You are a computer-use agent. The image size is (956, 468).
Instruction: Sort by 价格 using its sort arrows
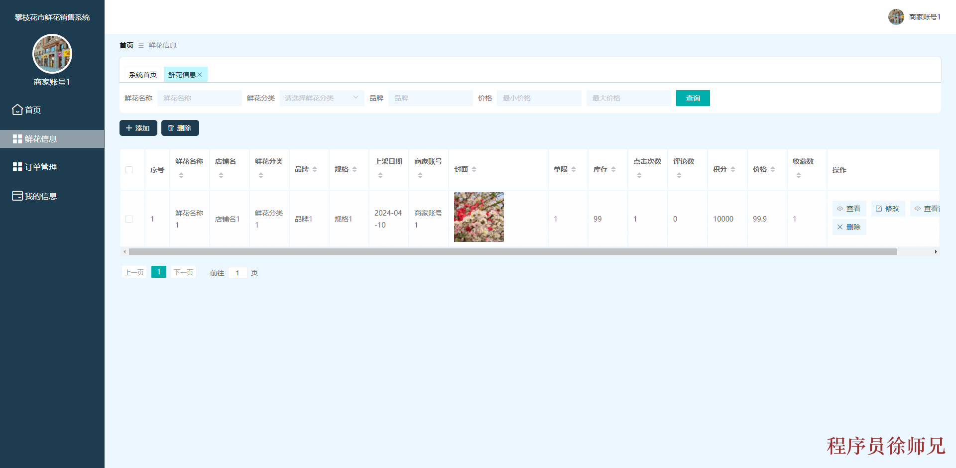point(773,169)
